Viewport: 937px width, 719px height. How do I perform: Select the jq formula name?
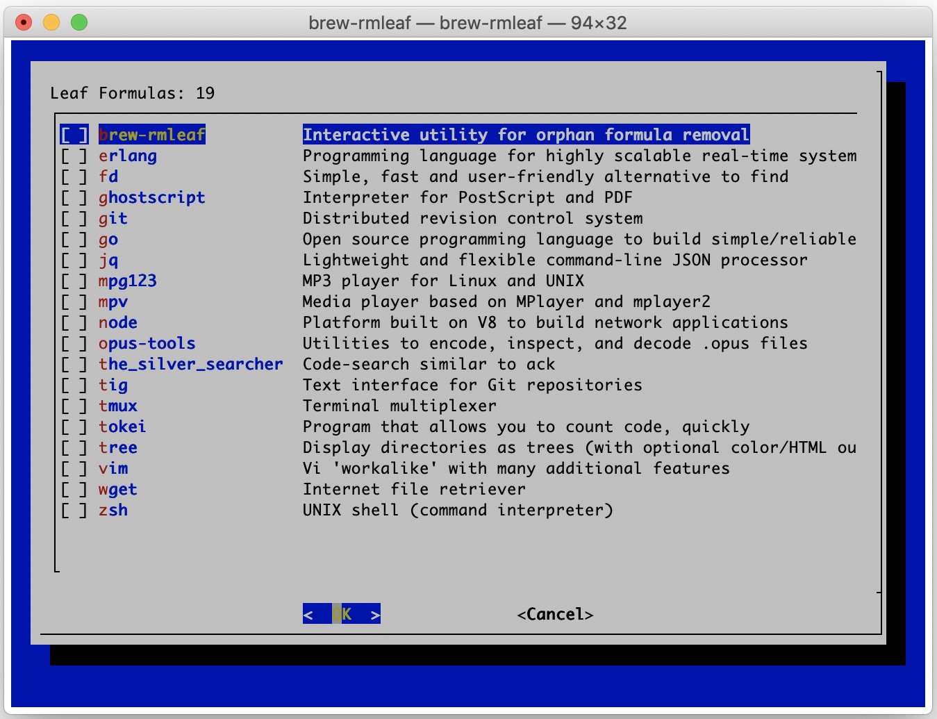coord(108,260)
